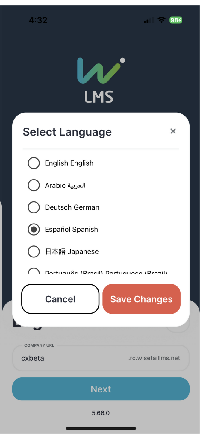This screenshot has height=437, width=203.
Task: Cancel the language selection
Action: [60, 299]
